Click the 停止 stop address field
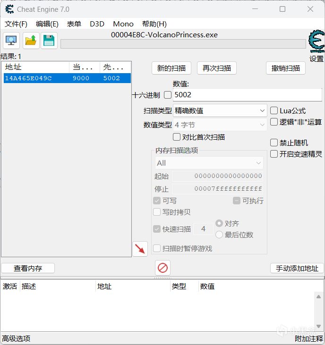 (217, 189)
